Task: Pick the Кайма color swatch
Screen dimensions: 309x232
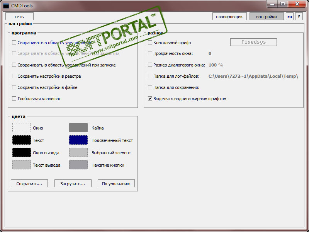Action: click(78, 128)
